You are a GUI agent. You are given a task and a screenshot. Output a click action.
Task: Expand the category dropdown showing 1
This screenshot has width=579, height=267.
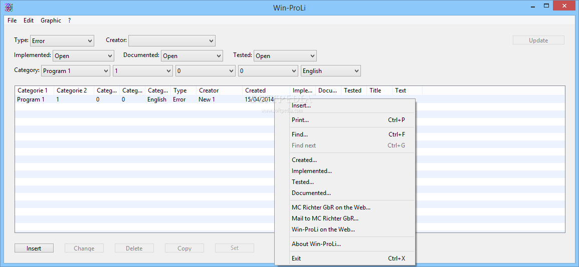pos(143,71)
